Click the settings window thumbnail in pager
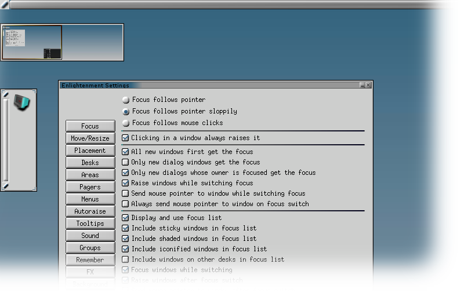This screenshot has height=304, width=464. pos(15,38)
